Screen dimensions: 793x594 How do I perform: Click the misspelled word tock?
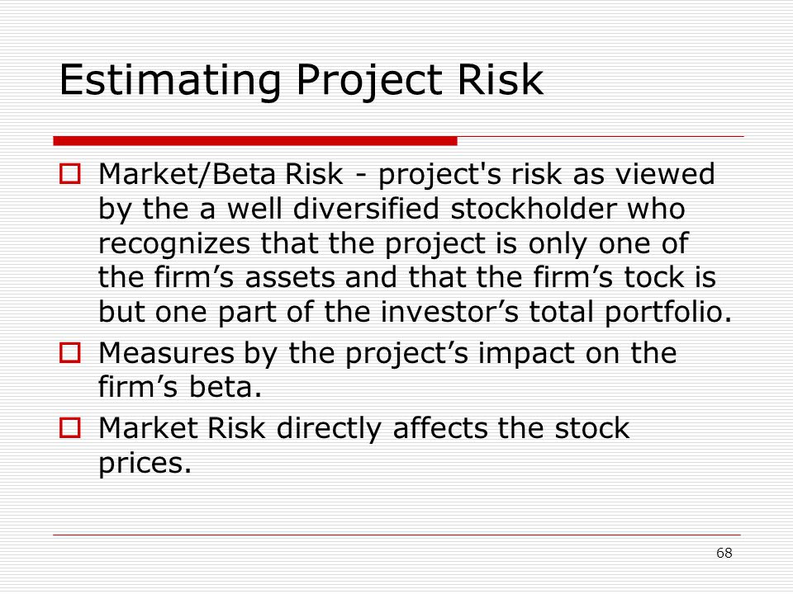coord(654,277)
